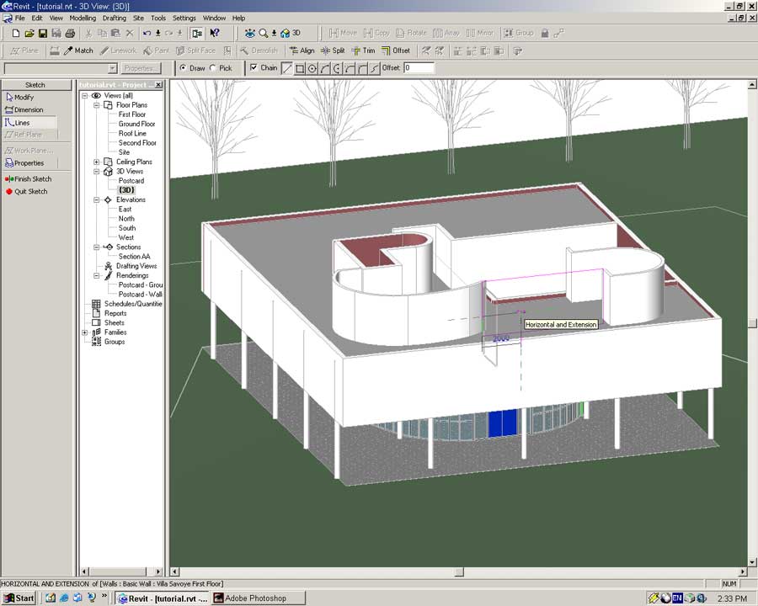This screenshot has height=606, width=758.
Task: Open the type selector dropdown
Action: coord(112,69)
